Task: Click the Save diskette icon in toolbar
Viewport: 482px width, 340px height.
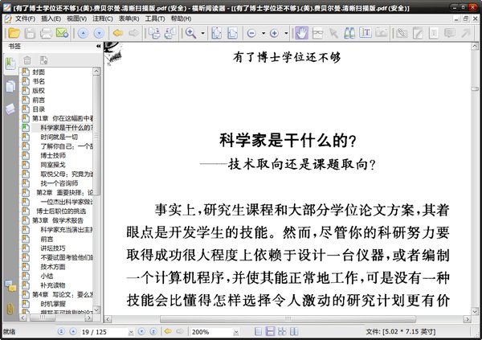Action: tap(30, 33)
